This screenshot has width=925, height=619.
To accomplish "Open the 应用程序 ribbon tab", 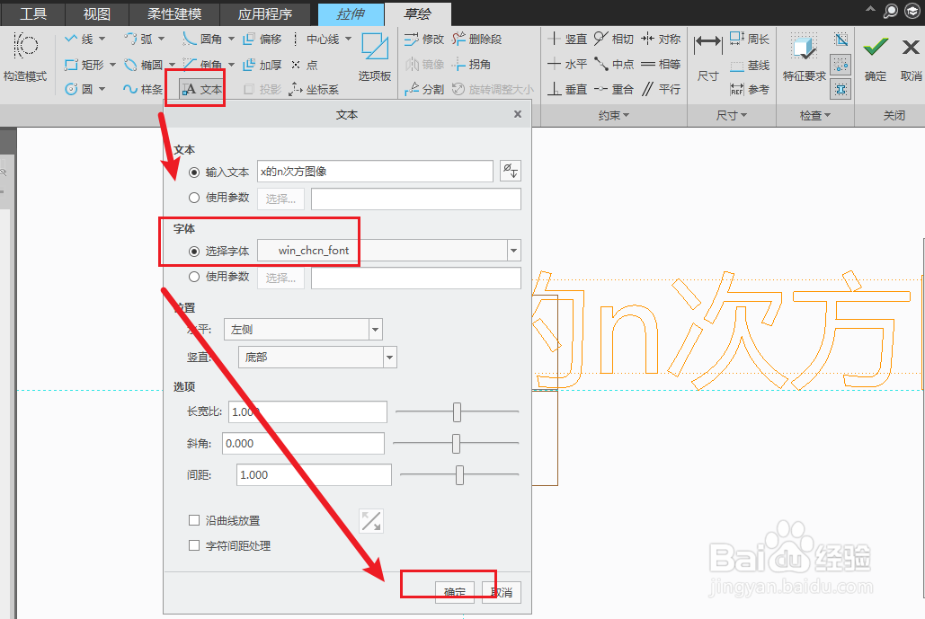I will 265,13.
